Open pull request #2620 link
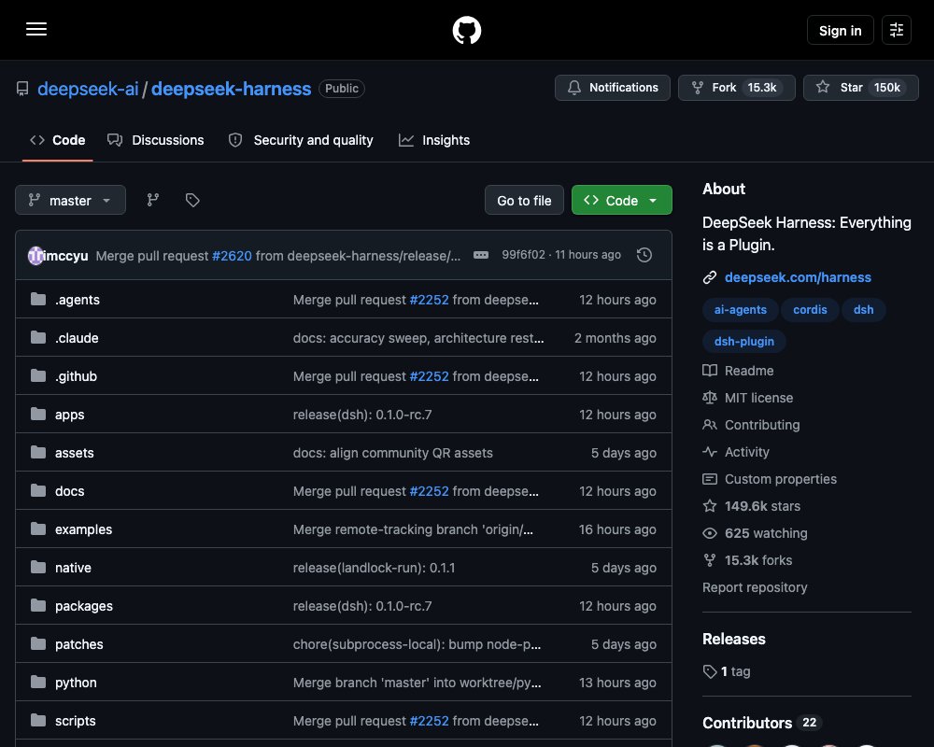 (x=232, y=256)
